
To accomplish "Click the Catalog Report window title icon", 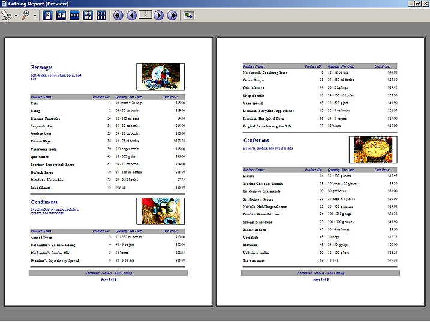I will [5, 4].
